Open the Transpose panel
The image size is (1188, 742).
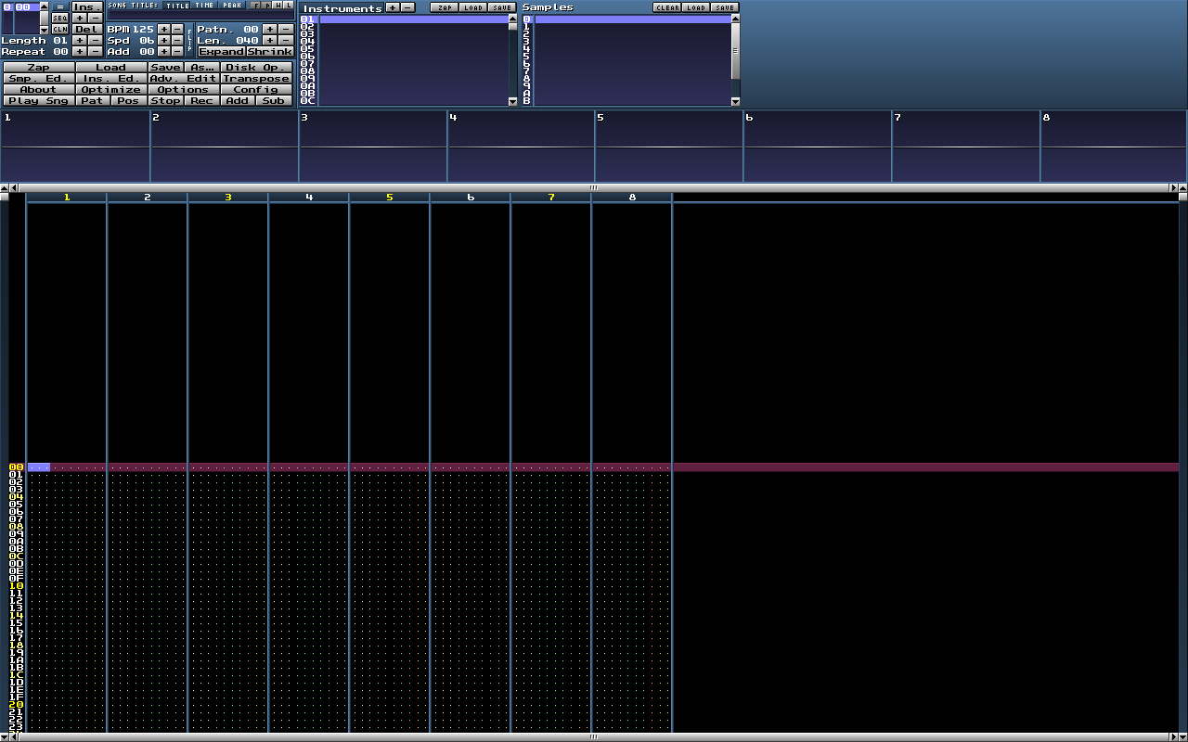(x=256, y=79)
